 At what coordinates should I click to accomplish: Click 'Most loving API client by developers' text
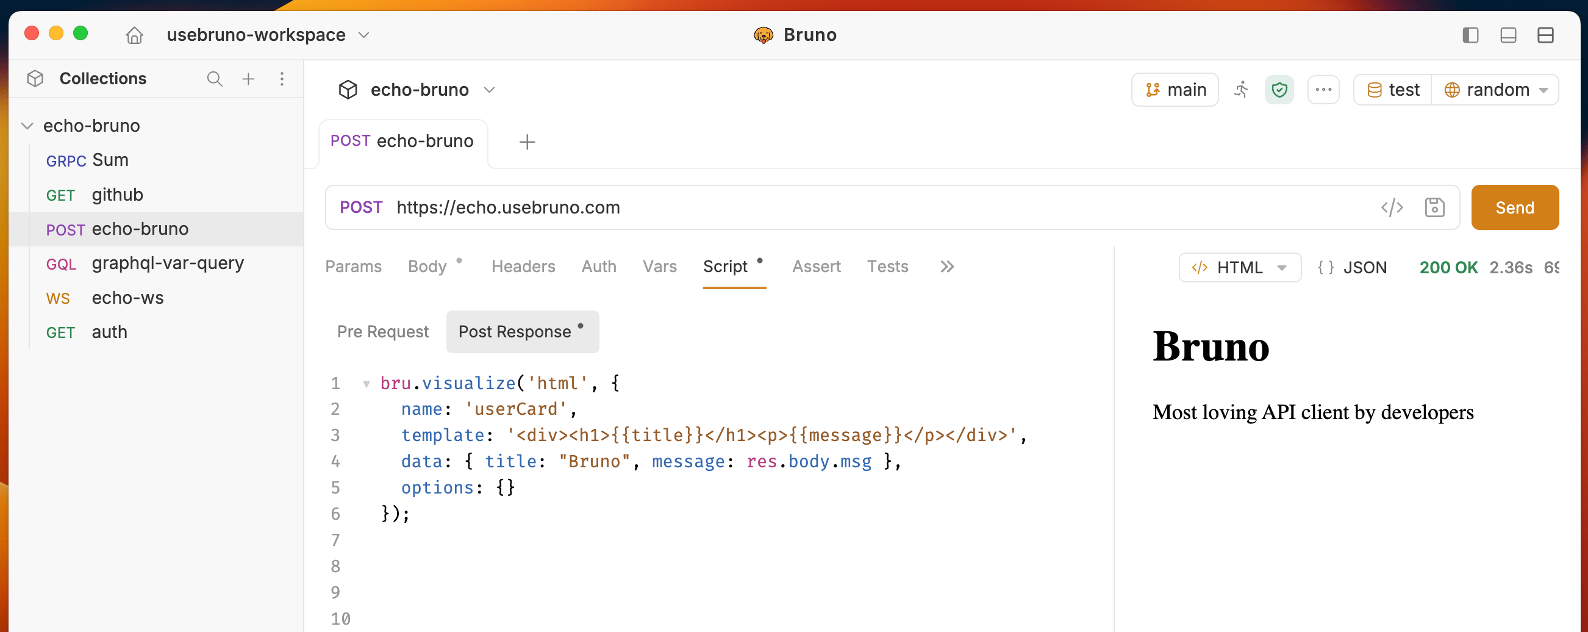(x=1313, y=412)
